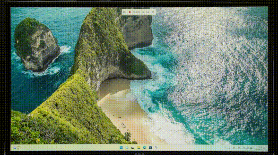Viewport: 278px width, 155px height.
Task: Open Microsoft Edge from taskbar
Action: coord(144,147)
